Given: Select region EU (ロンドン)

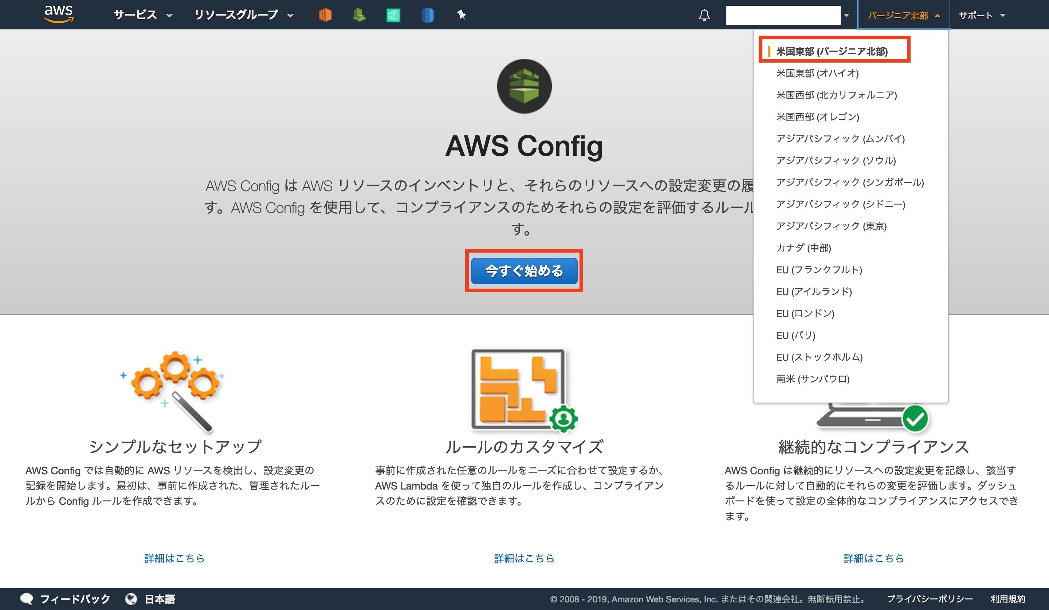Looking at the screenshot, I should [805, 313].
